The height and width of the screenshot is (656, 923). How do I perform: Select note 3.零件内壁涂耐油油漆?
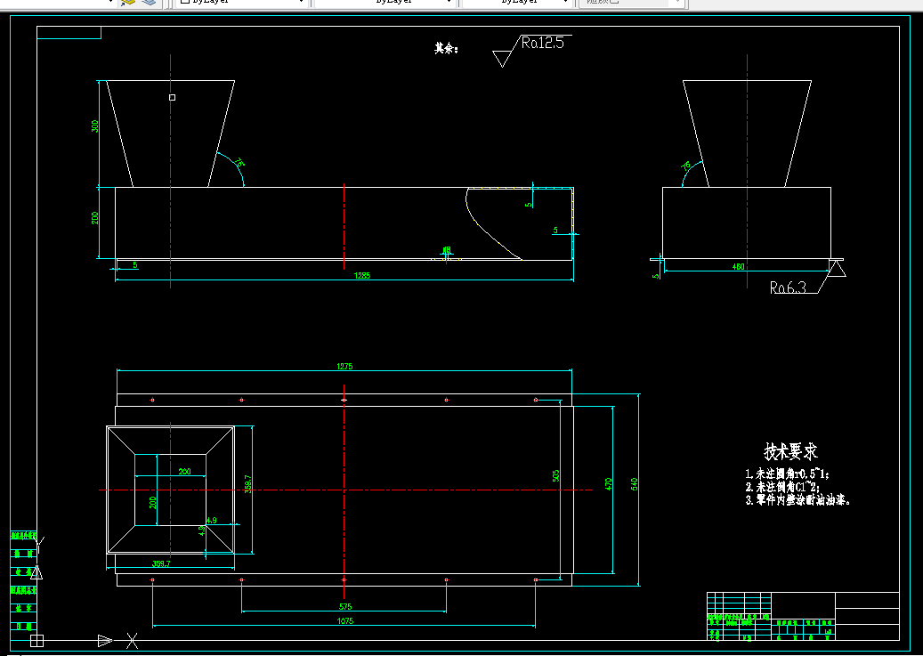tap(798, 500)
